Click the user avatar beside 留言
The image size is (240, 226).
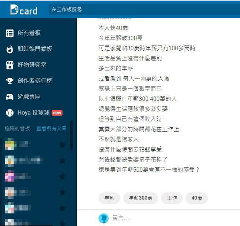[x=104, y=218]
